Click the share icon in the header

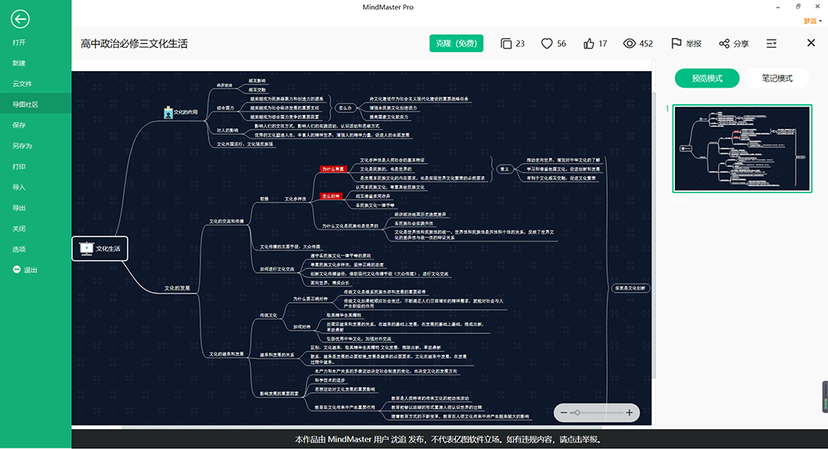724,44
